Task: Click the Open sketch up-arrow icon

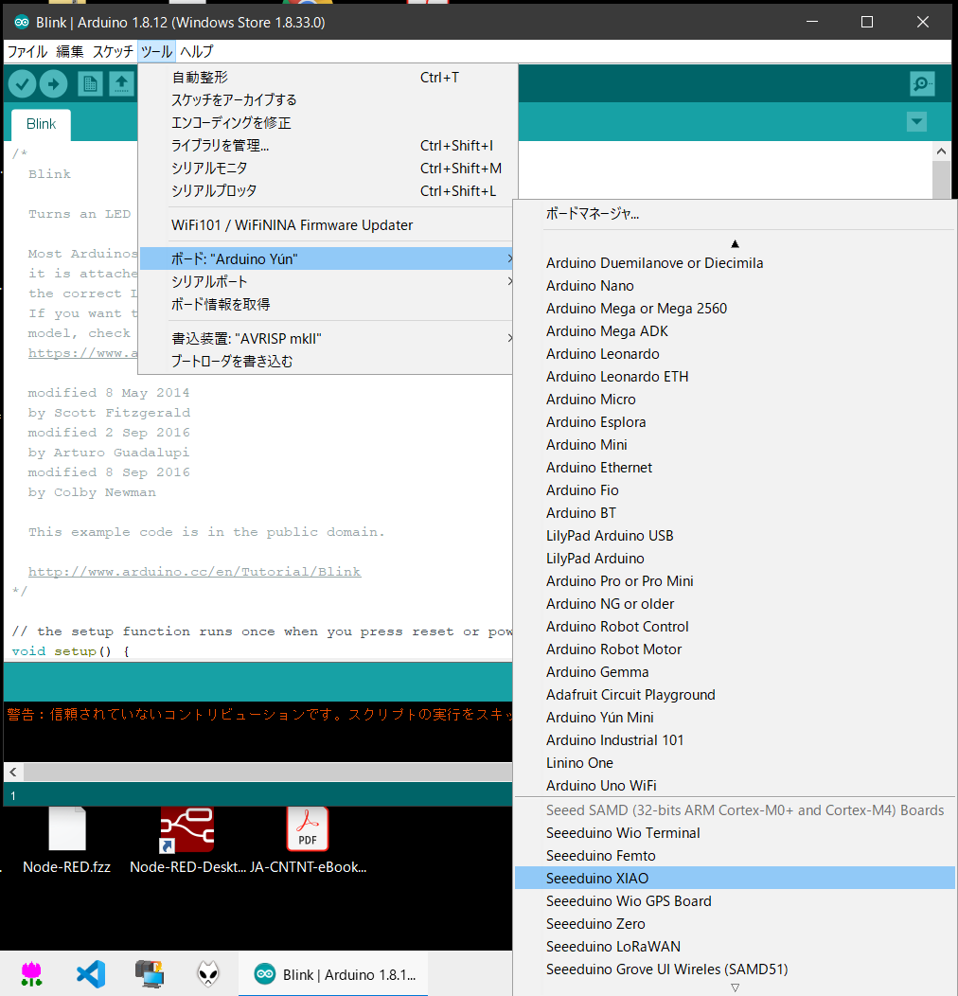Action: click(x=121, y=83)
